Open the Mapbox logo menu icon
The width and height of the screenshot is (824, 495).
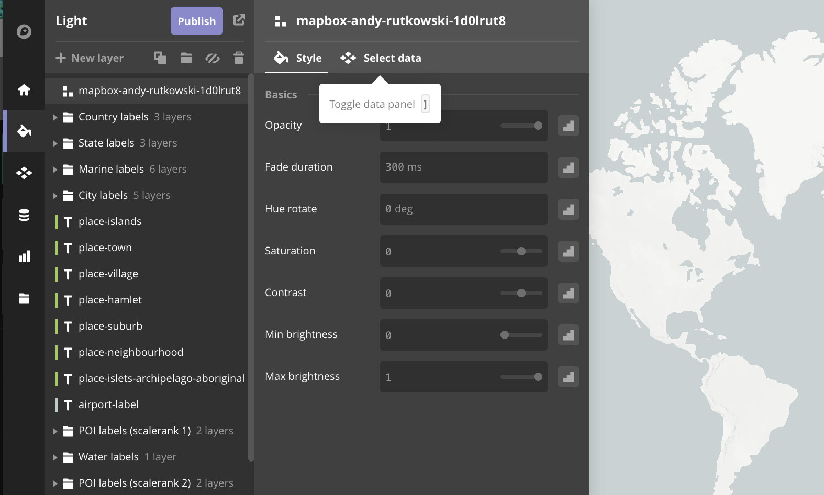point(24,32)
